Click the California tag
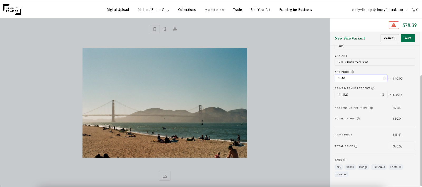This screenshot has width=422, height=187. 379,167
